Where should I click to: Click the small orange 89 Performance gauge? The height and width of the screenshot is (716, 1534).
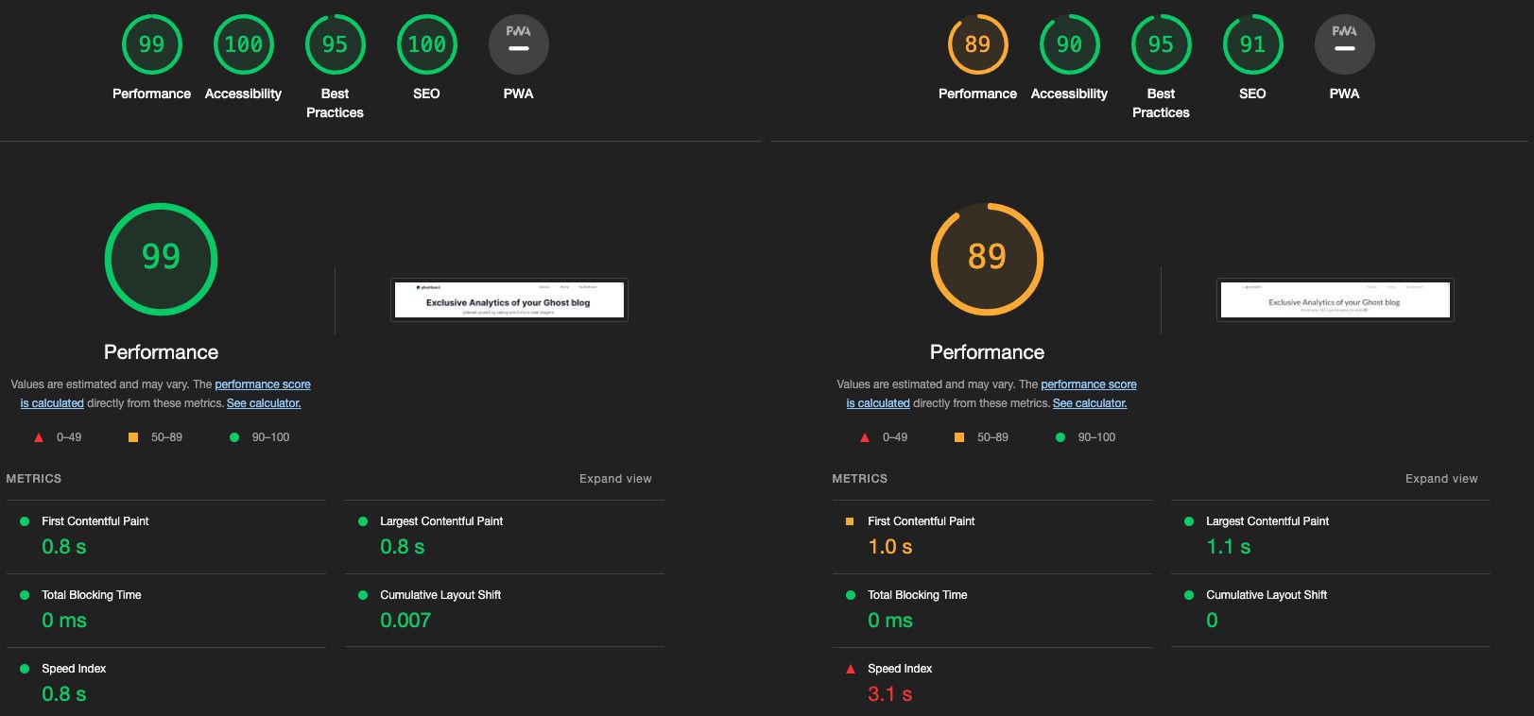click(x=977, y=44)
